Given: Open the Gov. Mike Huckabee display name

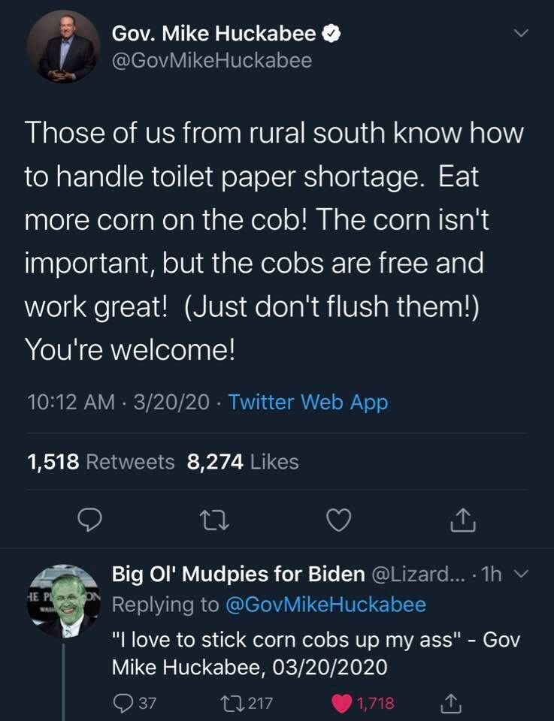Looking at the screenshot, I should (x=215, y=33).
